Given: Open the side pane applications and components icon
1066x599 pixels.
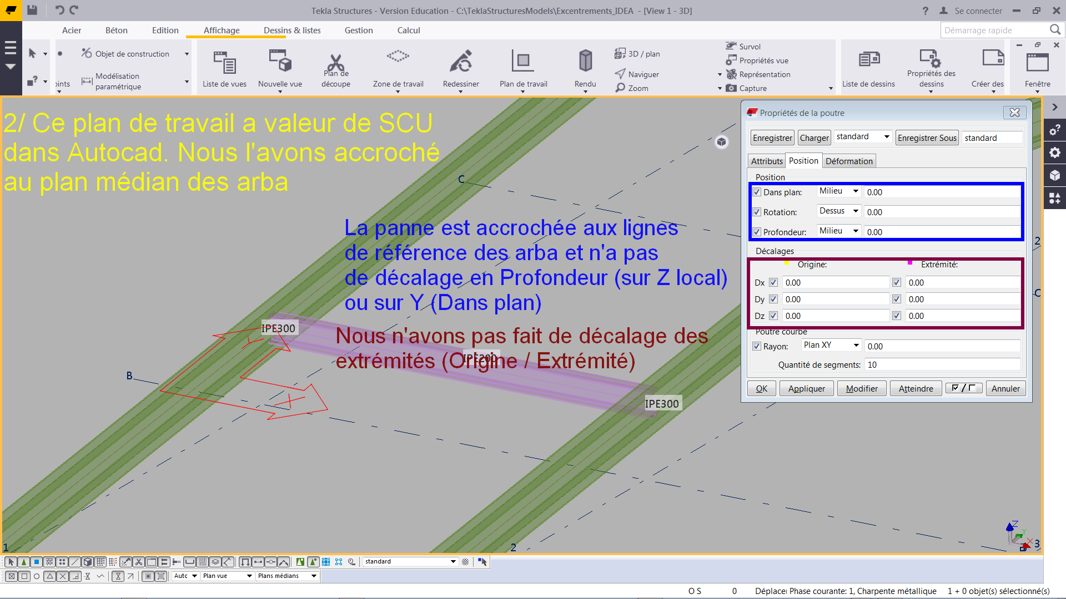Looking at the screenshot, I should coord(1055,198).
